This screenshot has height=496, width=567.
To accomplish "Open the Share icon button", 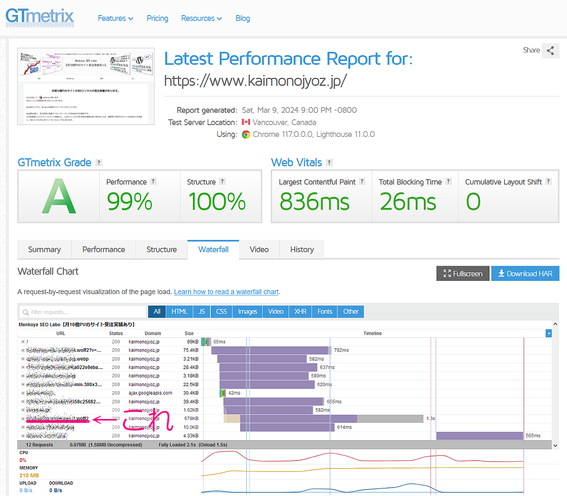I will click(x=550, y=50).
